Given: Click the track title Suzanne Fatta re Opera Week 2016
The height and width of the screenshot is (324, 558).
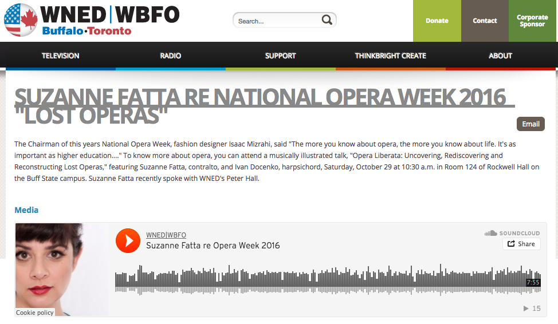Looking at the screenshot, I should coord(213,246).
